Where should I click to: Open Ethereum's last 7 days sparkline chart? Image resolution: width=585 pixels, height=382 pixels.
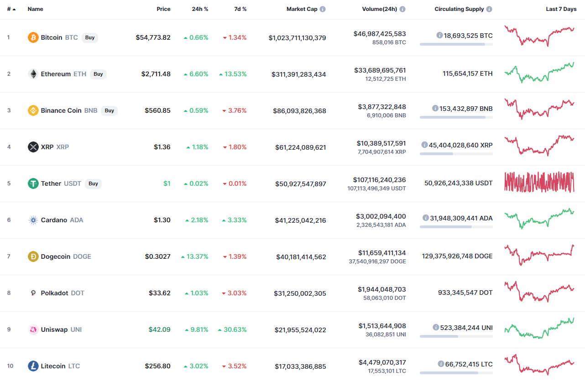coord(539,73)
